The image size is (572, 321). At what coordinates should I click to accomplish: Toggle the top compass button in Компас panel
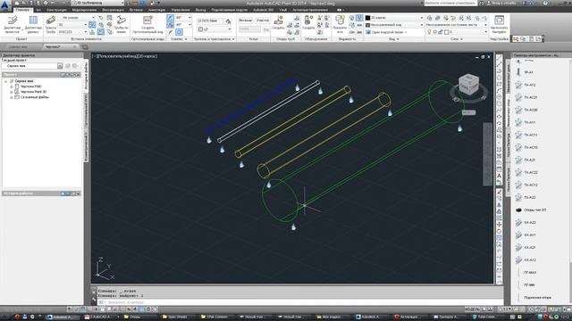coord(170,18)
